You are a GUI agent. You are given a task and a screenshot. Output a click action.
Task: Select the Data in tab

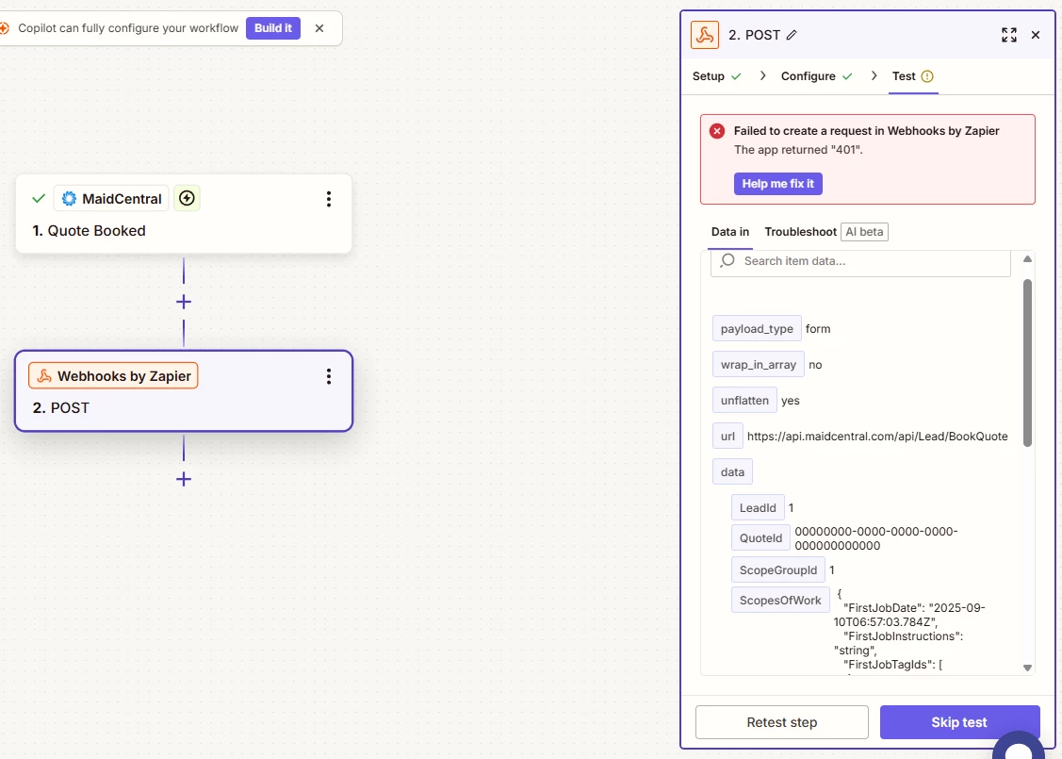(x=730, y=232)
